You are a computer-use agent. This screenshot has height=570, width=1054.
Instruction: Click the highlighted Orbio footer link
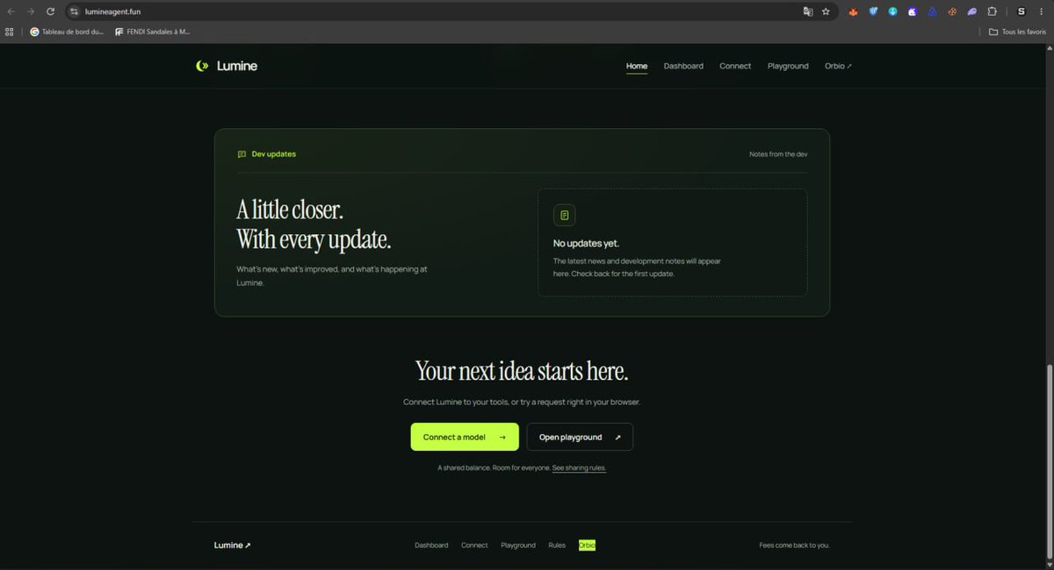click(x=587, y=545)
